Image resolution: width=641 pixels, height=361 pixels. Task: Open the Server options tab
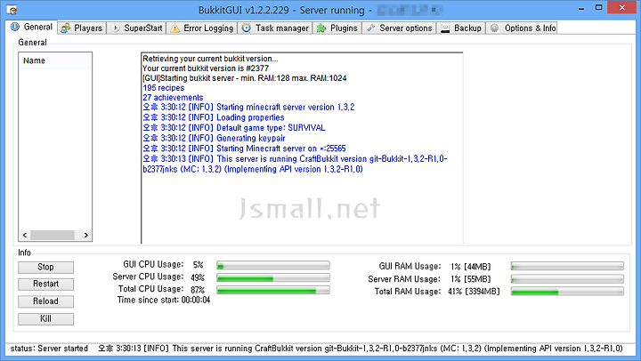400,28
